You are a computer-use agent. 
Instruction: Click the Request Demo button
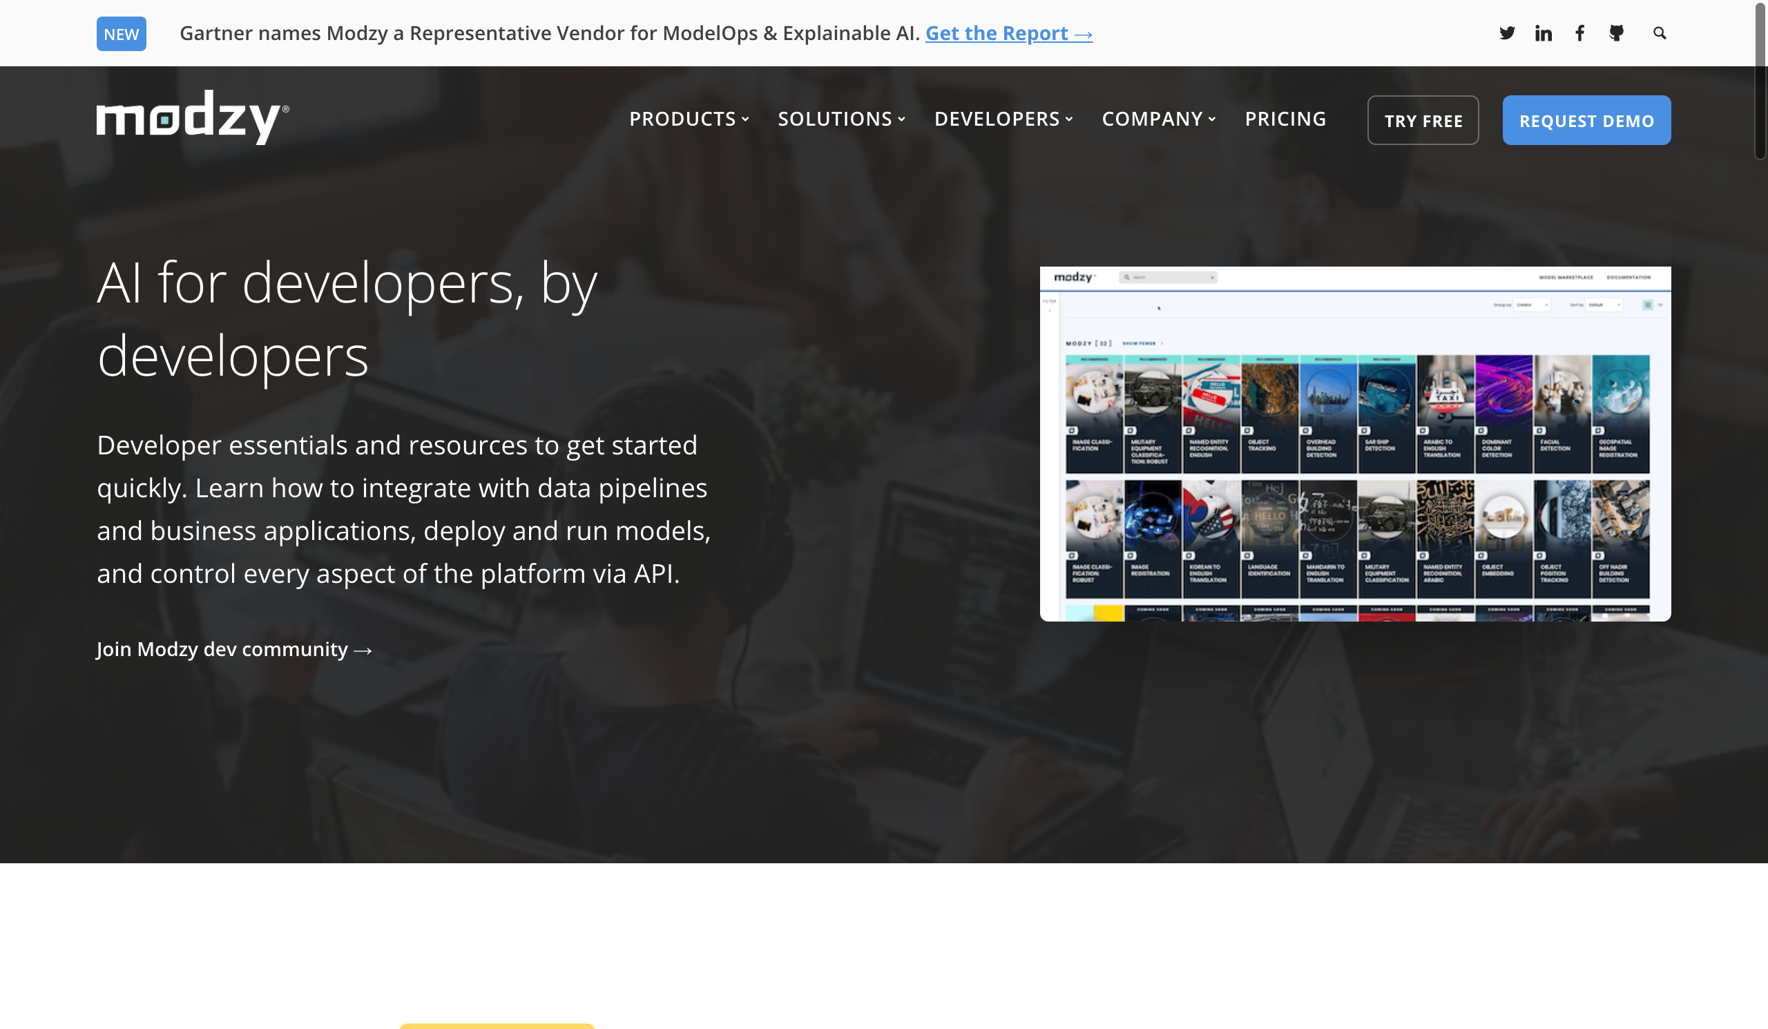[x=1586, y=121]
